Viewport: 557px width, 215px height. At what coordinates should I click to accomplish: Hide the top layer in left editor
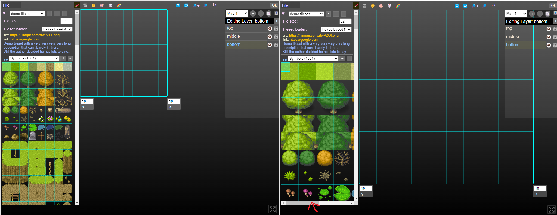[x=270, y=29]
